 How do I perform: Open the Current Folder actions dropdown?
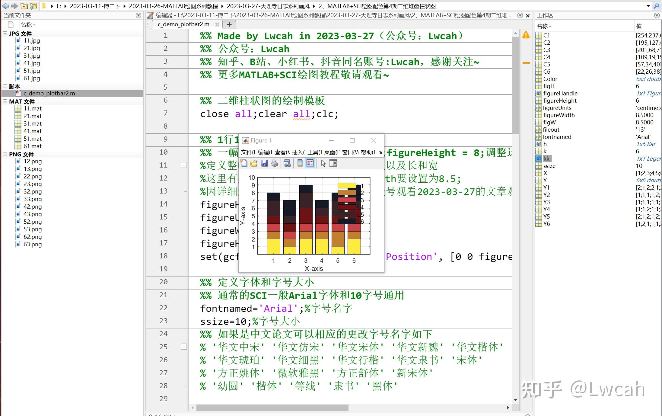138,15
